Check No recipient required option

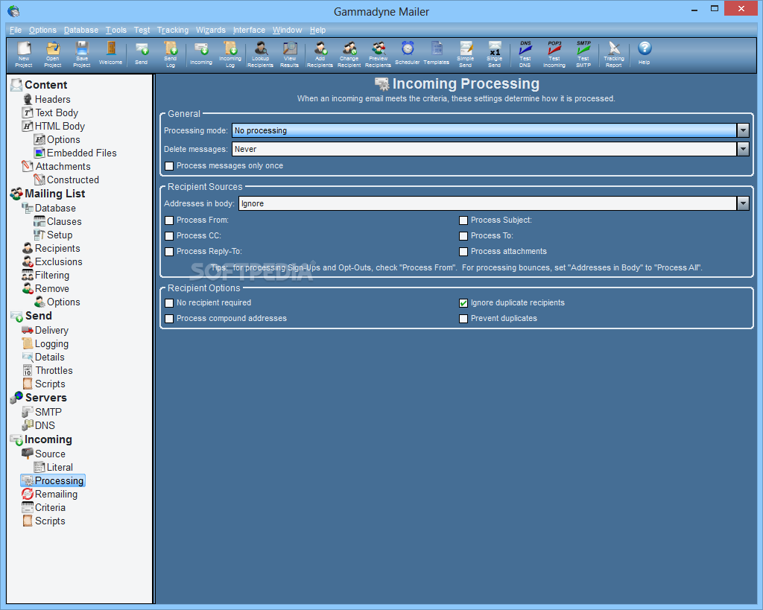[x=169, y=303]
